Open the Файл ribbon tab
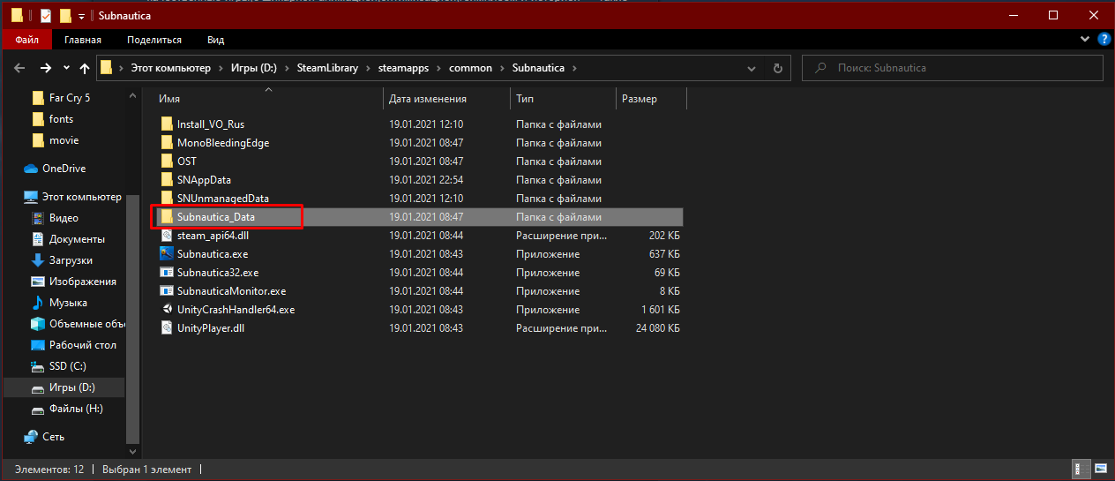The image size is (1115, 481). pyautogui.click(x=27, y=40)
